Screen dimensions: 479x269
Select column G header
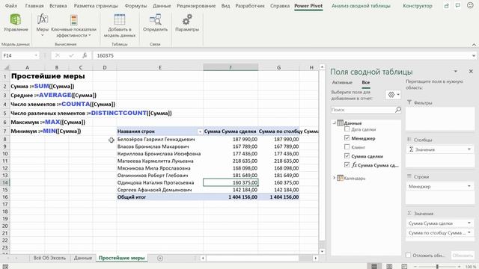[x=278, y=67]
